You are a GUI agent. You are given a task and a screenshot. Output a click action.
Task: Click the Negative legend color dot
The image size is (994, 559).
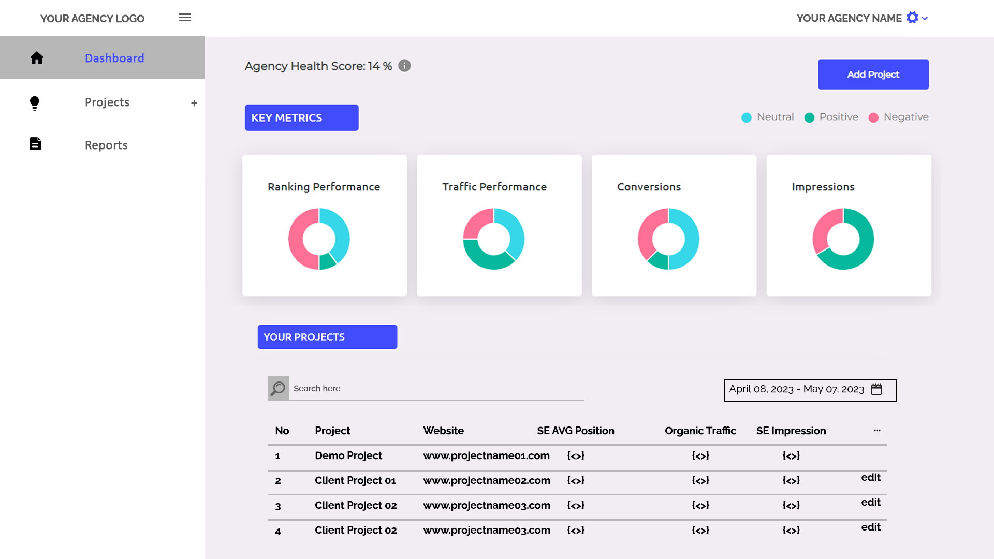tap(873, 117)
